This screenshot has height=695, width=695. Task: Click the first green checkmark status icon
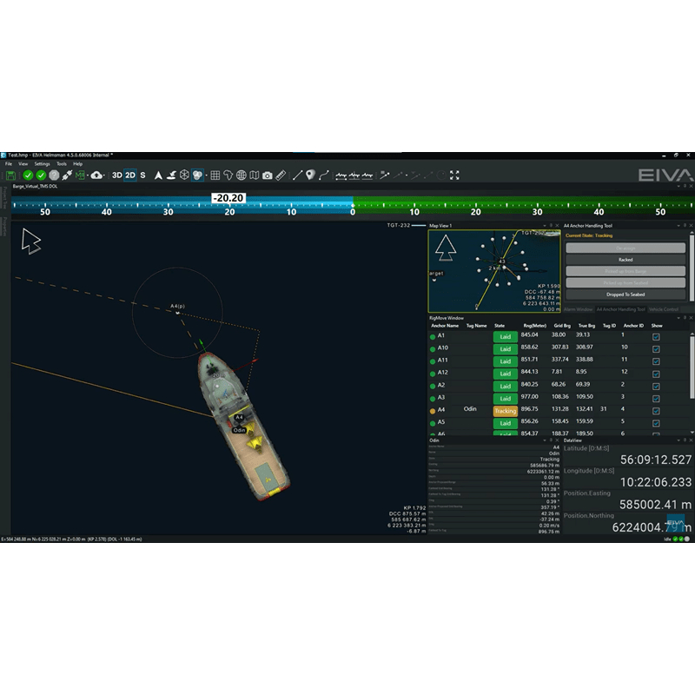point(28,175)
